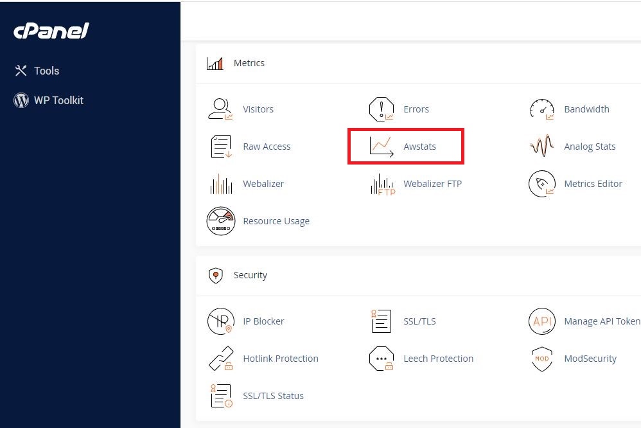Open the Hotlink Protection link
641x428 pixels.
click(281, 359)
